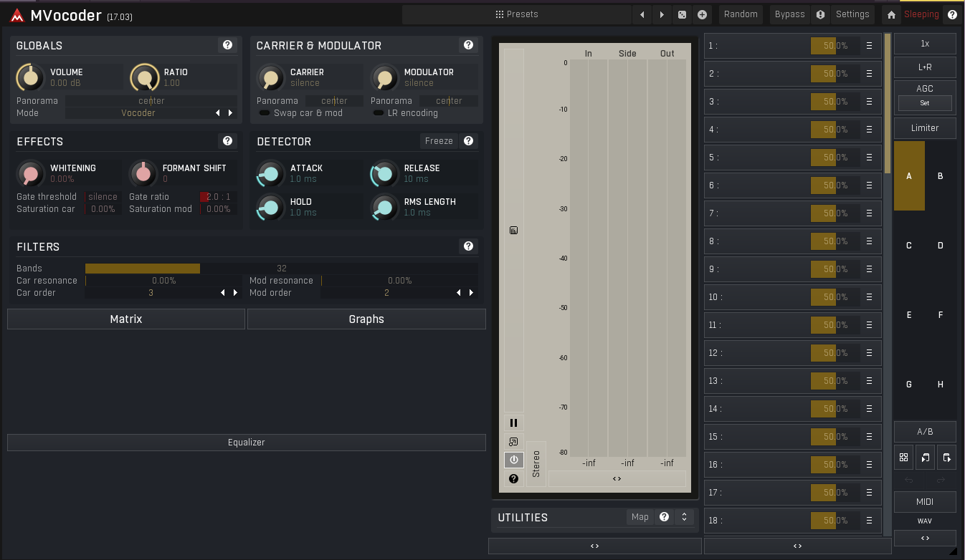Click the A/B compare button
Viewport: 965px width, 560px height.
click(x=925, y=432)
